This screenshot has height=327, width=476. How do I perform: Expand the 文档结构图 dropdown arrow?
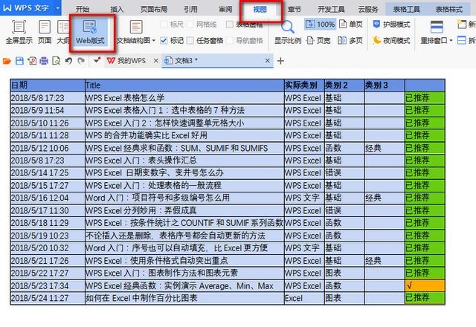(154, 41)
